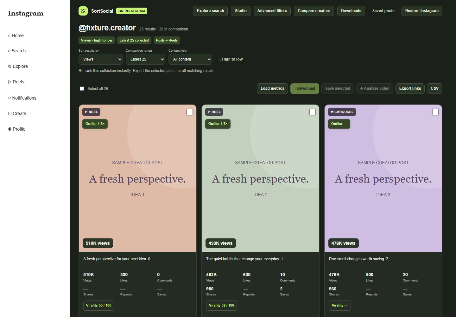Screen dimensions: 456x317
Task: Click the green Download button
Action: point(305,88)
